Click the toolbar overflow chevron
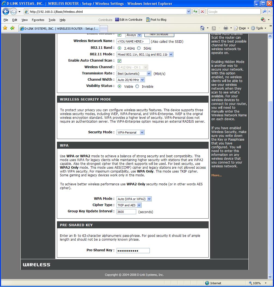 [x=270, y=26]
